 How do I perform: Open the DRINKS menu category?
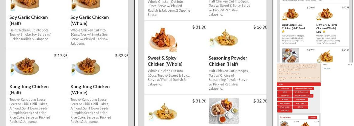pyautogui.click(x=301, y=107)
